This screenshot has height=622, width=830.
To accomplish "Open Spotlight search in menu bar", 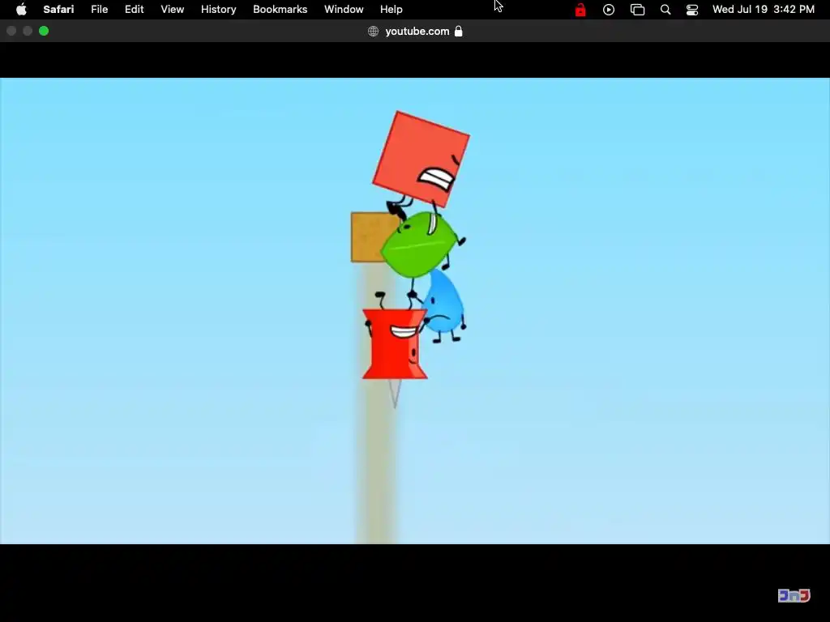I will (665, 10).
